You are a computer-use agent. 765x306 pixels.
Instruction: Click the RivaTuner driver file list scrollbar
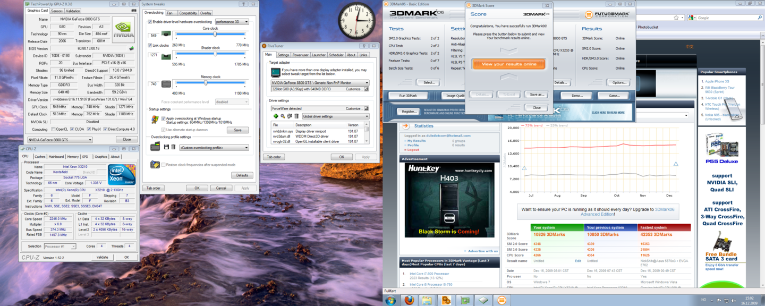[x=367, y=133]
